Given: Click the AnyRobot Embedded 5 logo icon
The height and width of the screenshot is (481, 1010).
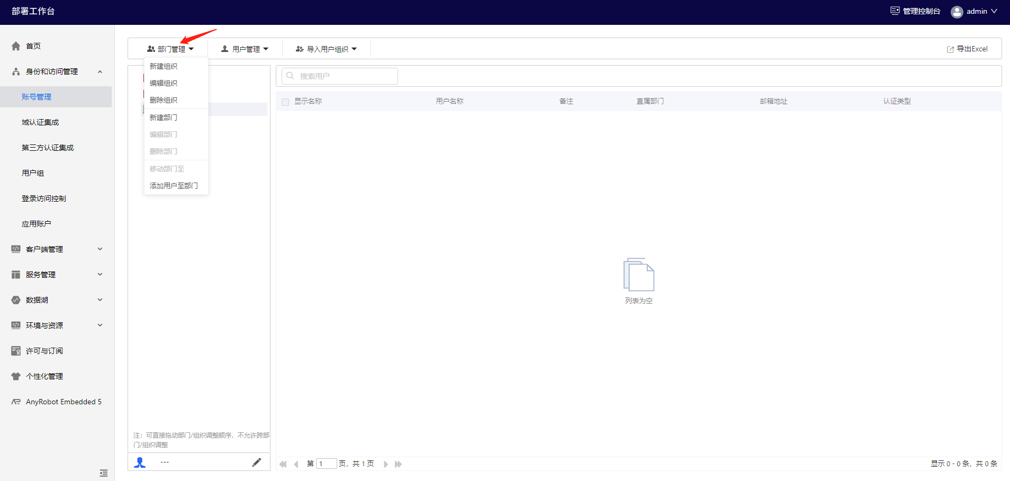Looking at the screenshot, I should point(16,402).
